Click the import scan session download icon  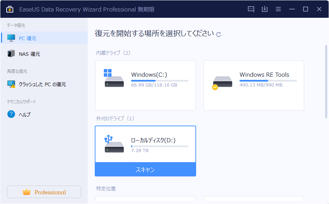pyautogui.click(x=265, y=9)
